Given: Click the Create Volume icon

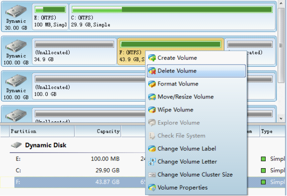Looking at the screenshot, I should [x=152, y=58].
